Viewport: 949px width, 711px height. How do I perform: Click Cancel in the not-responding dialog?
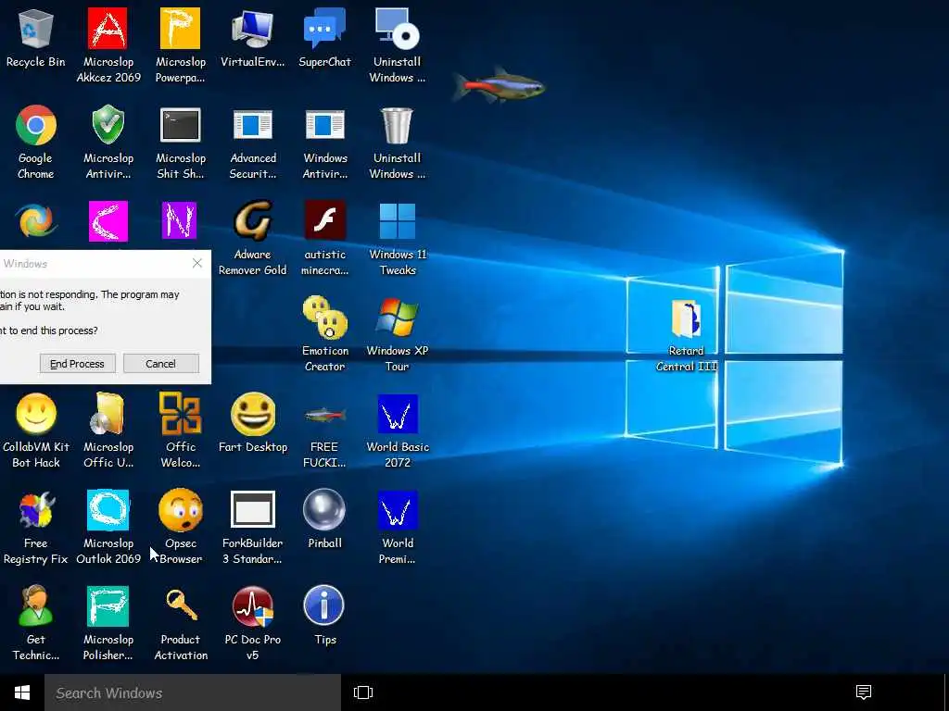click(161, 364)
